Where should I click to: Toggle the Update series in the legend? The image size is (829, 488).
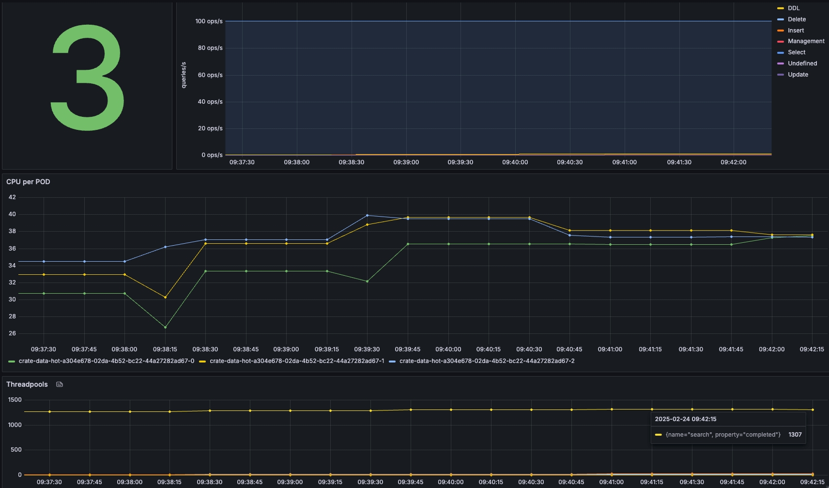[798, 75]
